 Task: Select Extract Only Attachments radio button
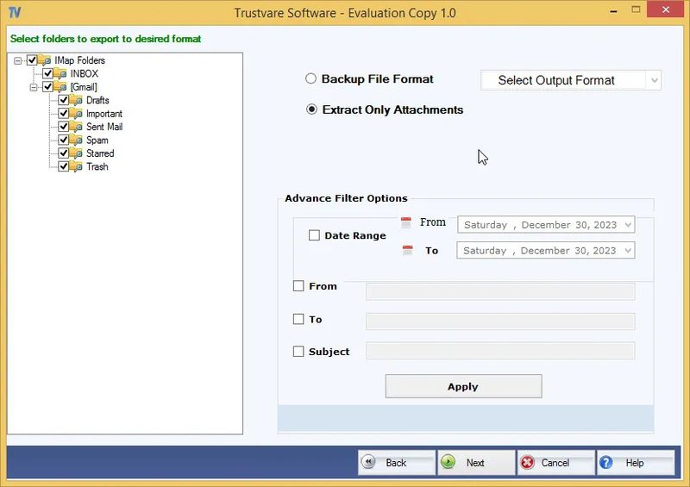311,109
